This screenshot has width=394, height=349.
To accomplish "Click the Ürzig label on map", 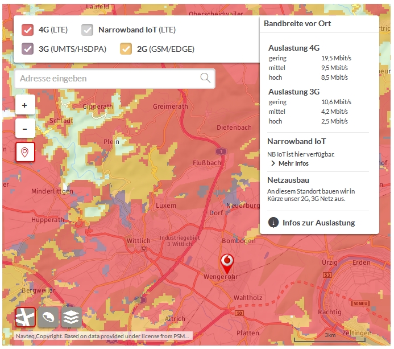I will pos(330,262).
